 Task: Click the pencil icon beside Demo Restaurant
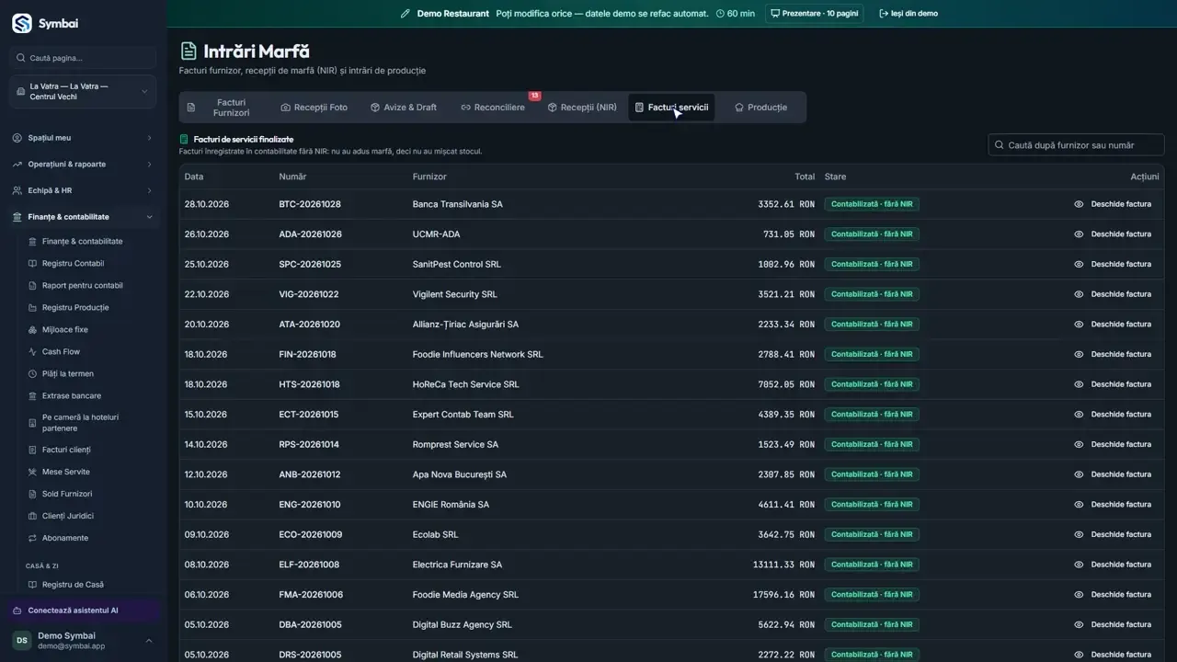pos(406,14)
